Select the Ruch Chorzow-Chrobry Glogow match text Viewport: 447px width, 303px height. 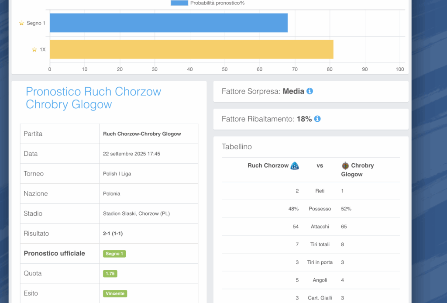click(x=142, y=134)
